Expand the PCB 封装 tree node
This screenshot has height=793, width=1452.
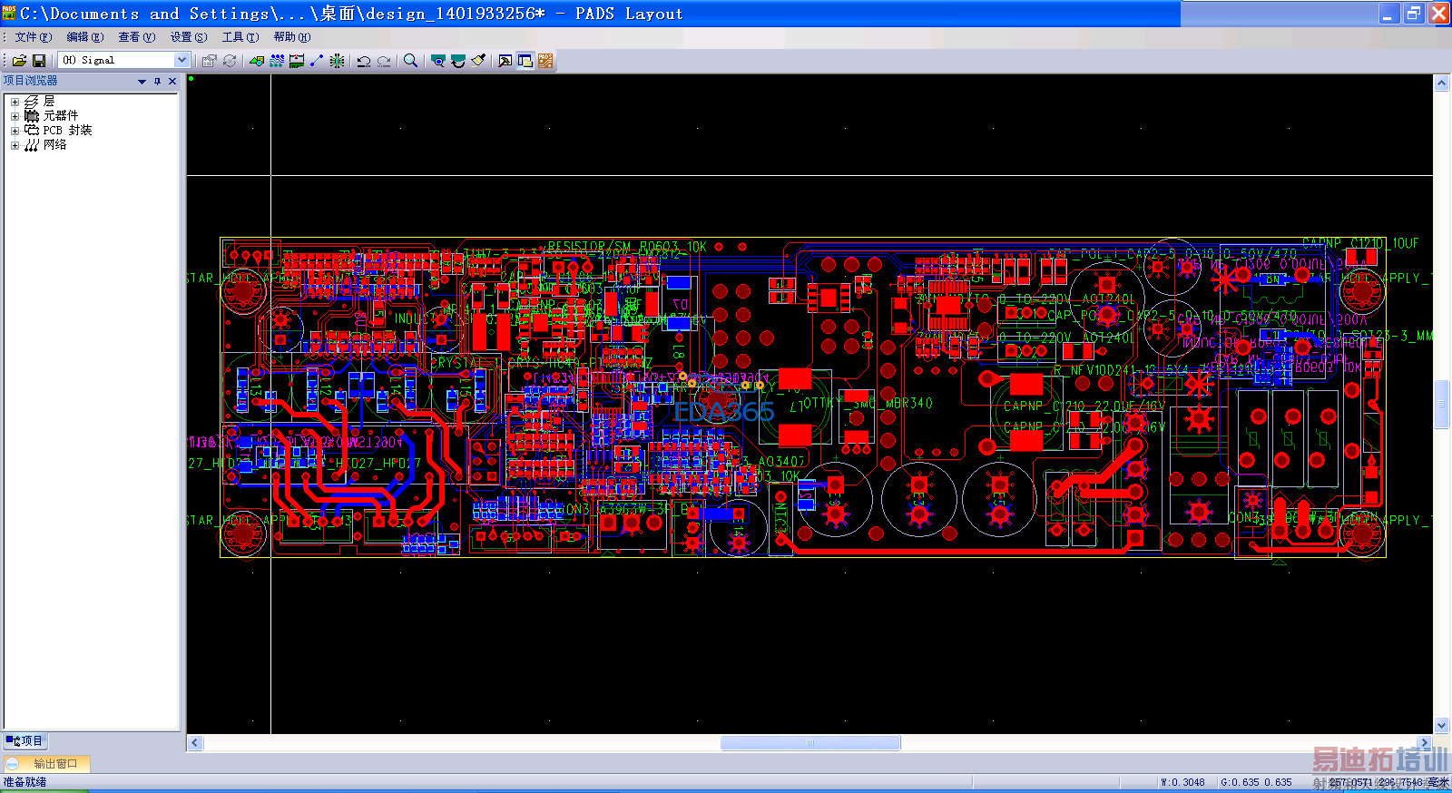point(15,131)
